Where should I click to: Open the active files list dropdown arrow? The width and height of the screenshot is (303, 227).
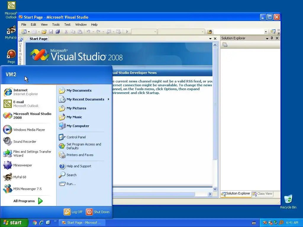210,39
